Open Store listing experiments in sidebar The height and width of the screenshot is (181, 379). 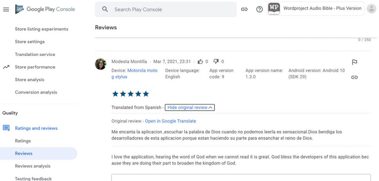pos(41,29)
